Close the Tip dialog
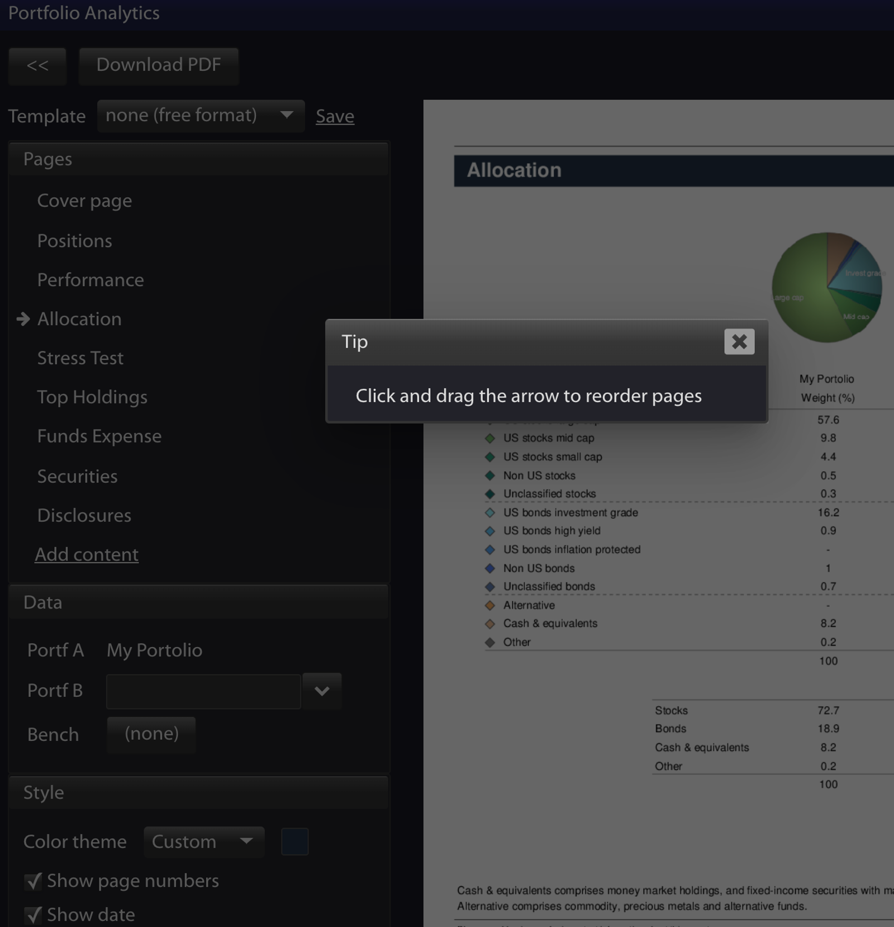Viewport: 894px width, 927px height. [x=739, y=341]
